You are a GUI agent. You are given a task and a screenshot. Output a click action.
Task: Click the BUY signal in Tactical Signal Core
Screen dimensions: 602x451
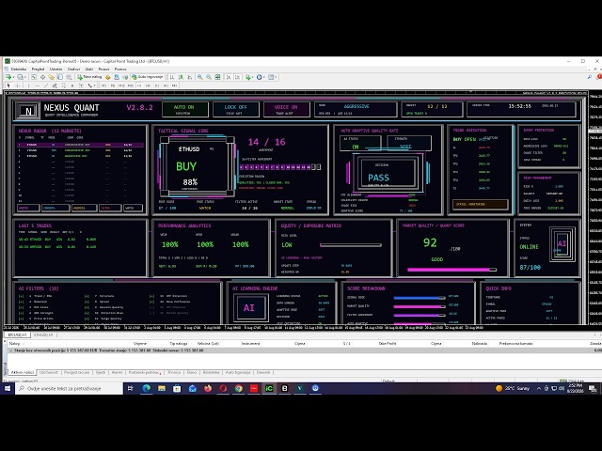coord(186,166)
